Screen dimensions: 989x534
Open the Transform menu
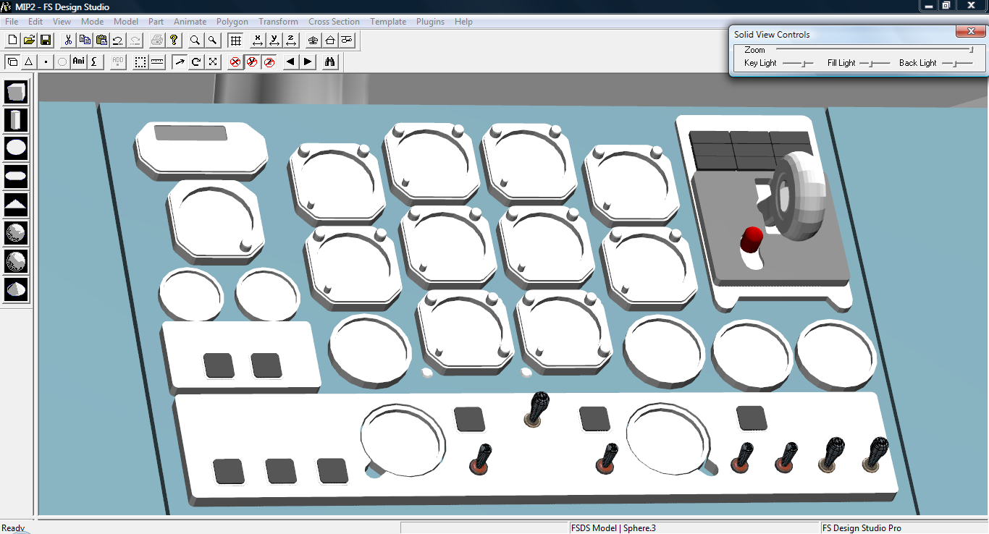[x=279, y=22]
